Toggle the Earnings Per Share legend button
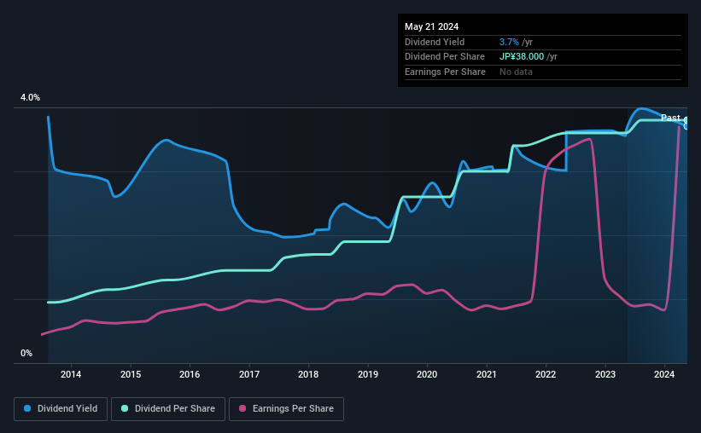The height and width of the screenshot is (433, 701). 287,409
